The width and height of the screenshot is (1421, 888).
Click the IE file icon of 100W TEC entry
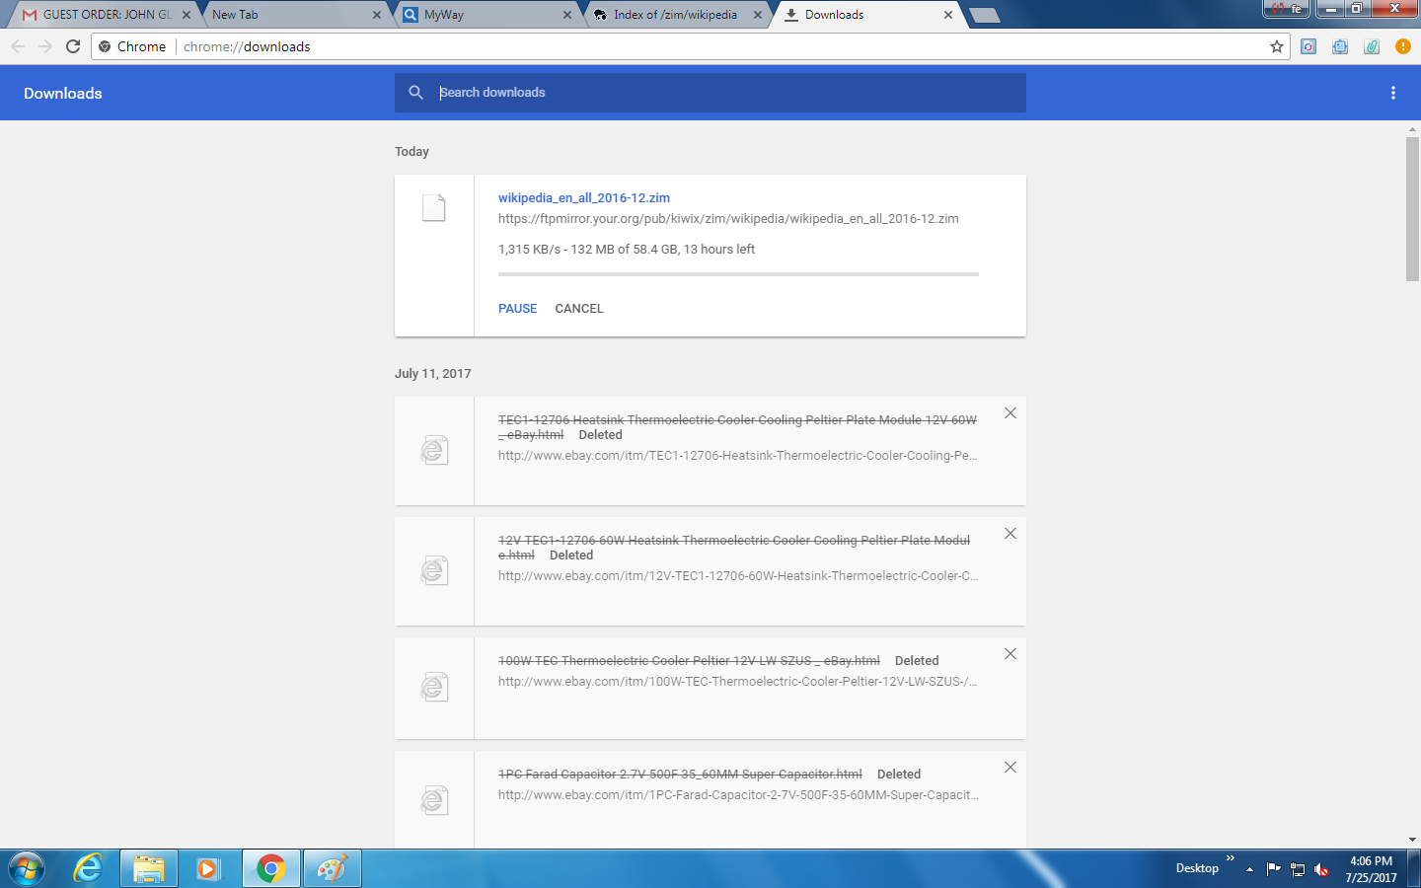pos(434,687)
